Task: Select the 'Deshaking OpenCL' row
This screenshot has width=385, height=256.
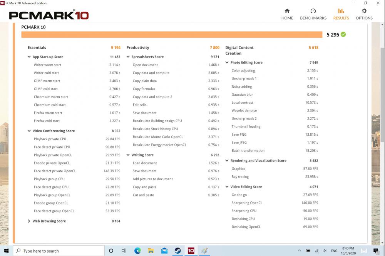Action: point(275,227)
